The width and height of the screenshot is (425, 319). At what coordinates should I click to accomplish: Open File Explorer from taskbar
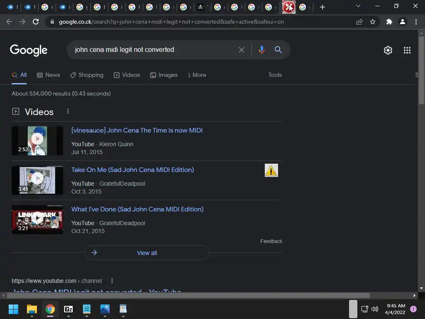32,309
